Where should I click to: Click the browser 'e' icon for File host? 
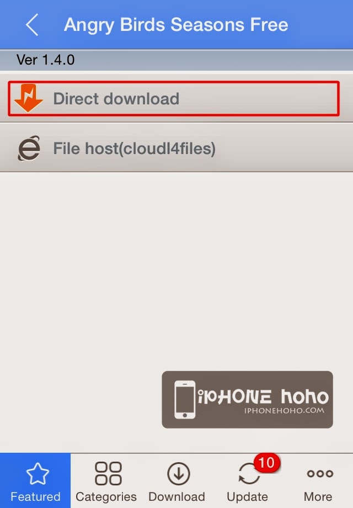29,149
